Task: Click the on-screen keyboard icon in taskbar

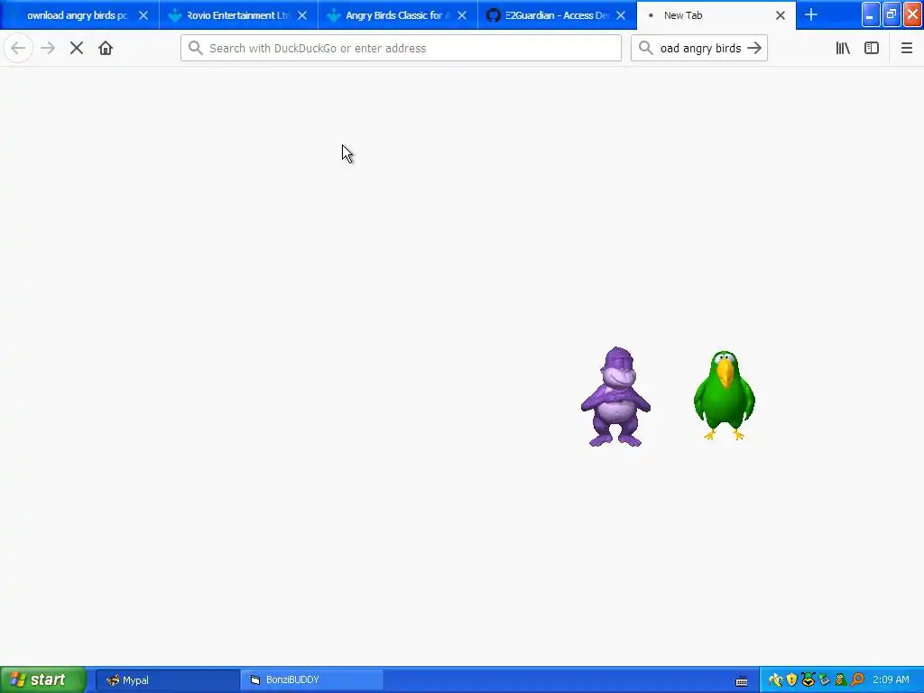Action: (x=742, y=680)
